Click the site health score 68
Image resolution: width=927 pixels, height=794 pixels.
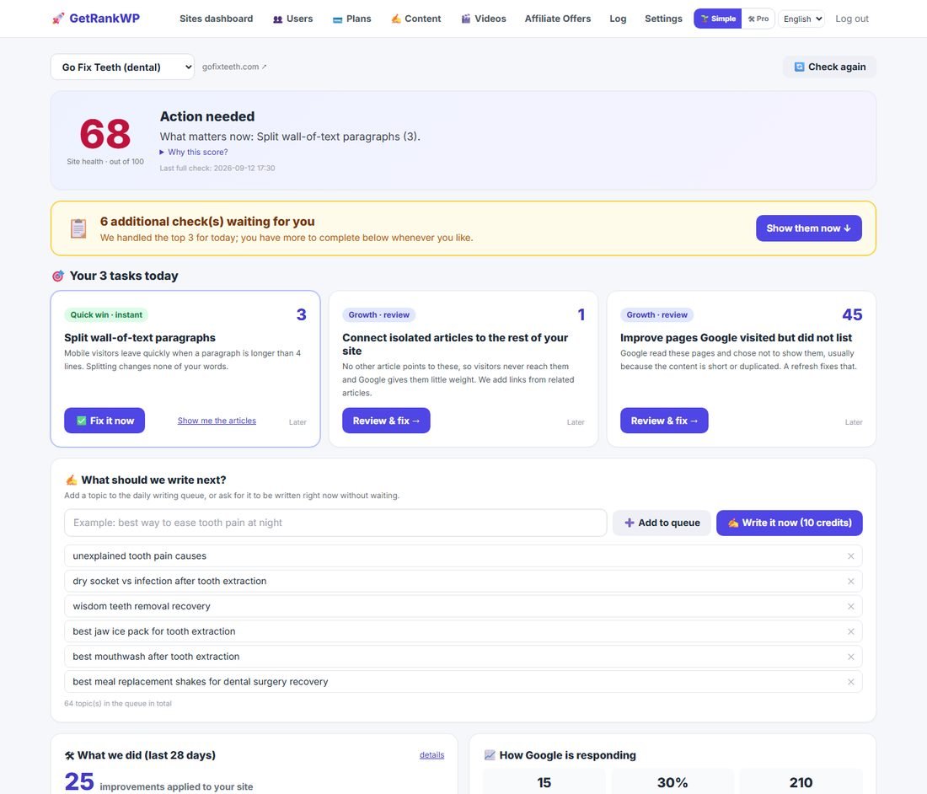(x=105, y=134)
